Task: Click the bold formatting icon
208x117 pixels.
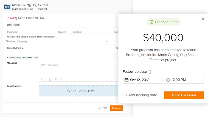Action: coord(41,79)
